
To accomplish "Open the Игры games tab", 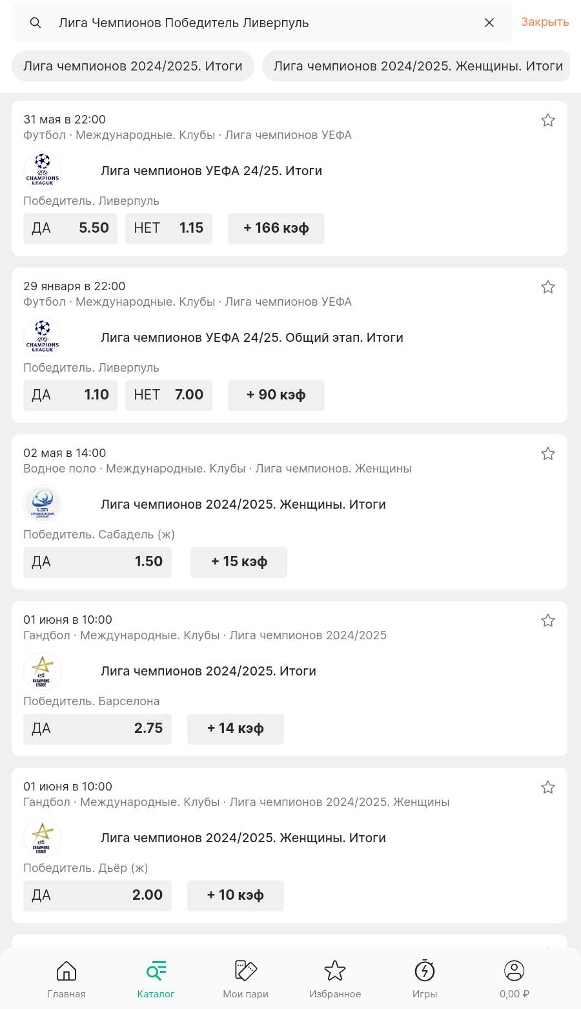I will [x=425, y=978].
